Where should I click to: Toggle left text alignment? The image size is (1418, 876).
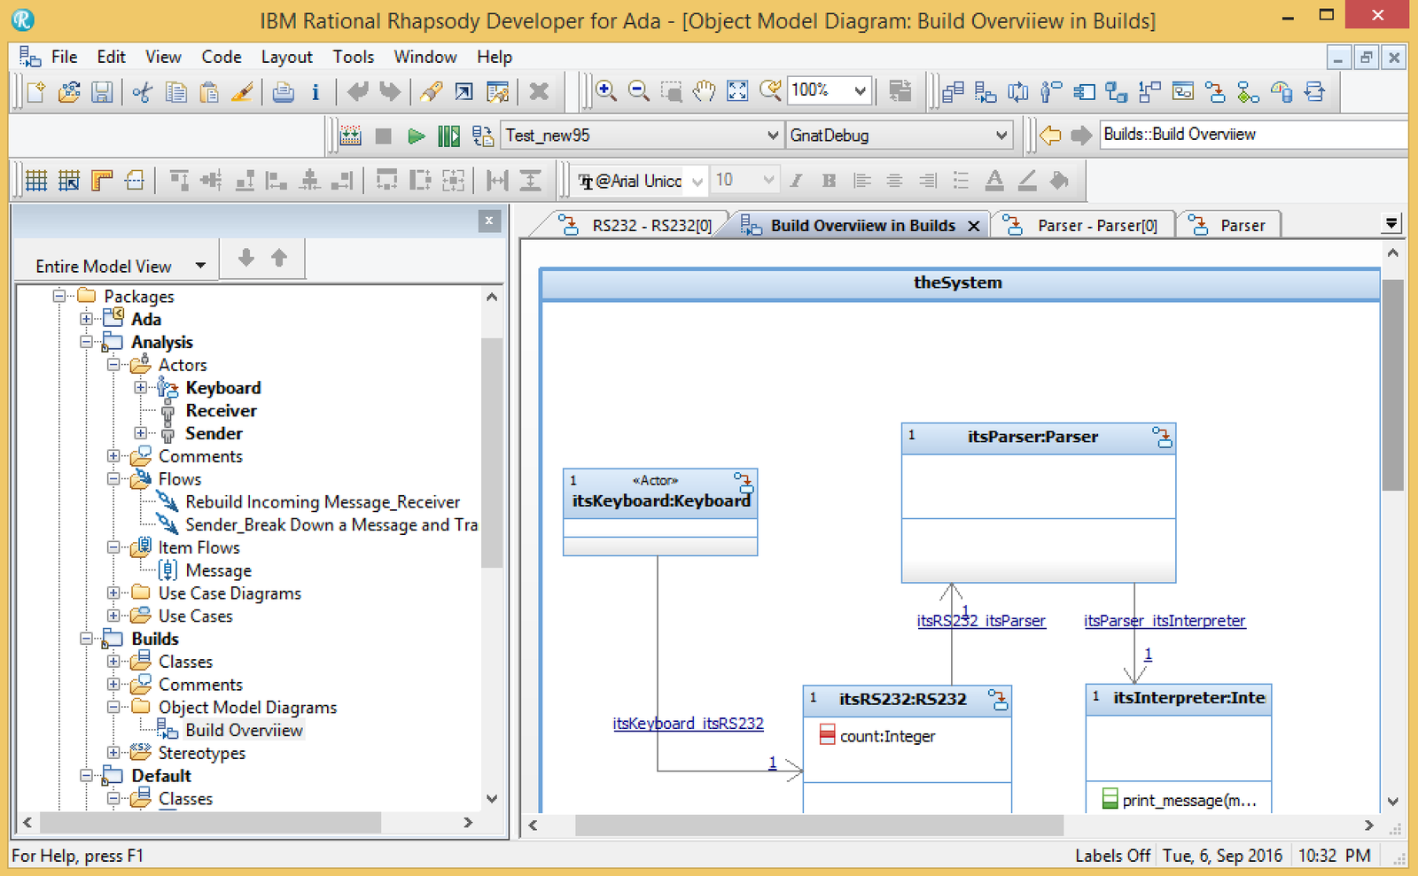861,181
